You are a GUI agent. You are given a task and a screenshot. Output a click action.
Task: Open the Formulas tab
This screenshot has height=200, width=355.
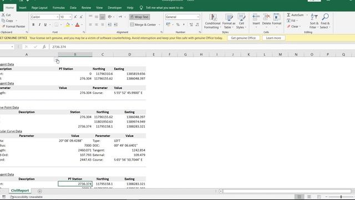pos(59,8)
